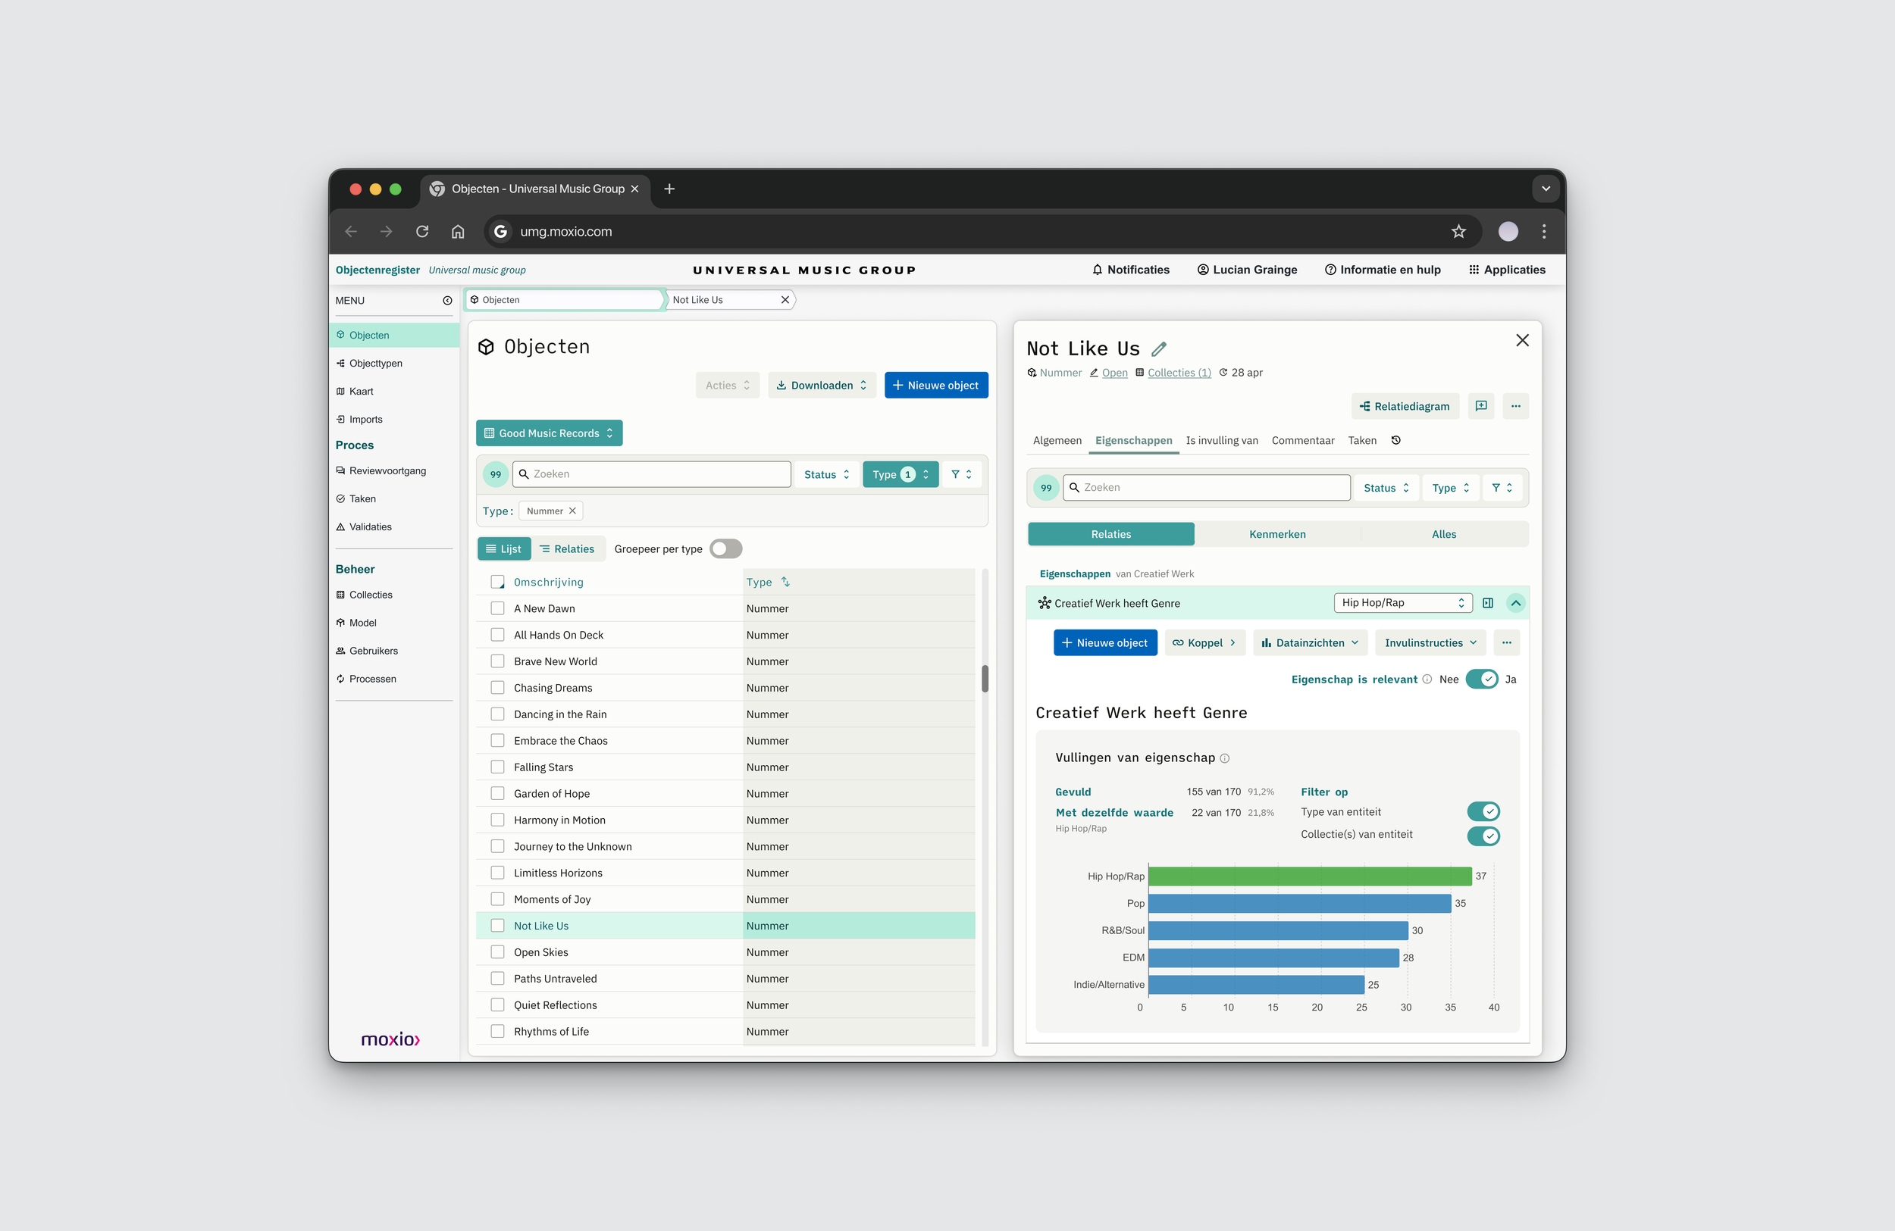
Task: Open the Hip Hop/Rap genre dropdown
Action: pos(1403,603)
